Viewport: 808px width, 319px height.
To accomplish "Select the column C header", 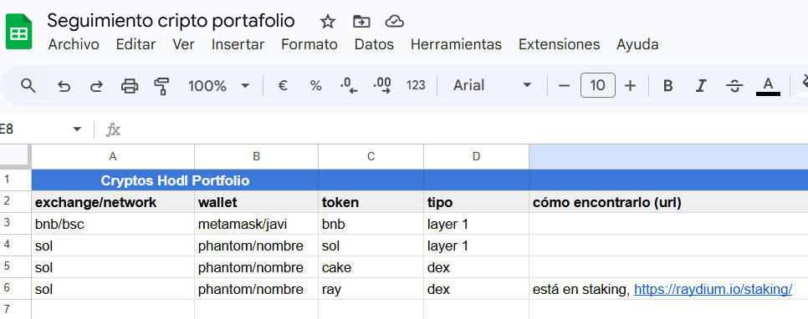I will pyautogui.click(x=371, y=156).
